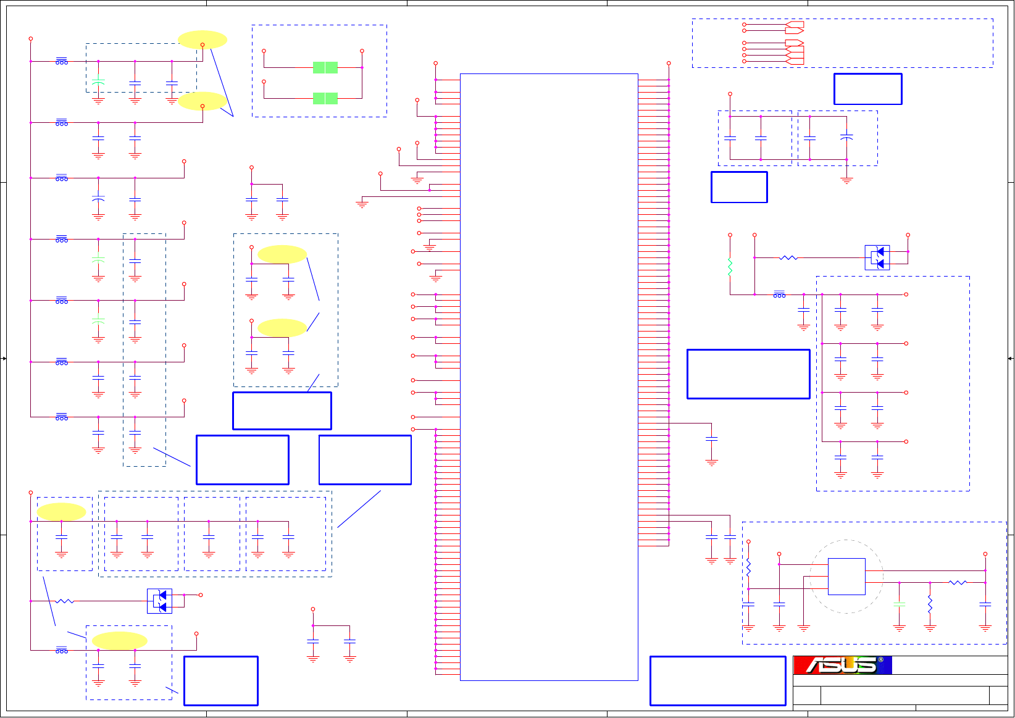Click the green vertical zigzag resistor symbol
The image size is (1015, 718).
pos(730,267)
